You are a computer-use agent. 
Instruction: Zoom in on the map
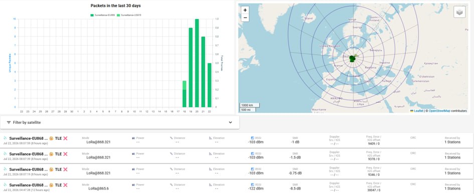click(245, 10)
